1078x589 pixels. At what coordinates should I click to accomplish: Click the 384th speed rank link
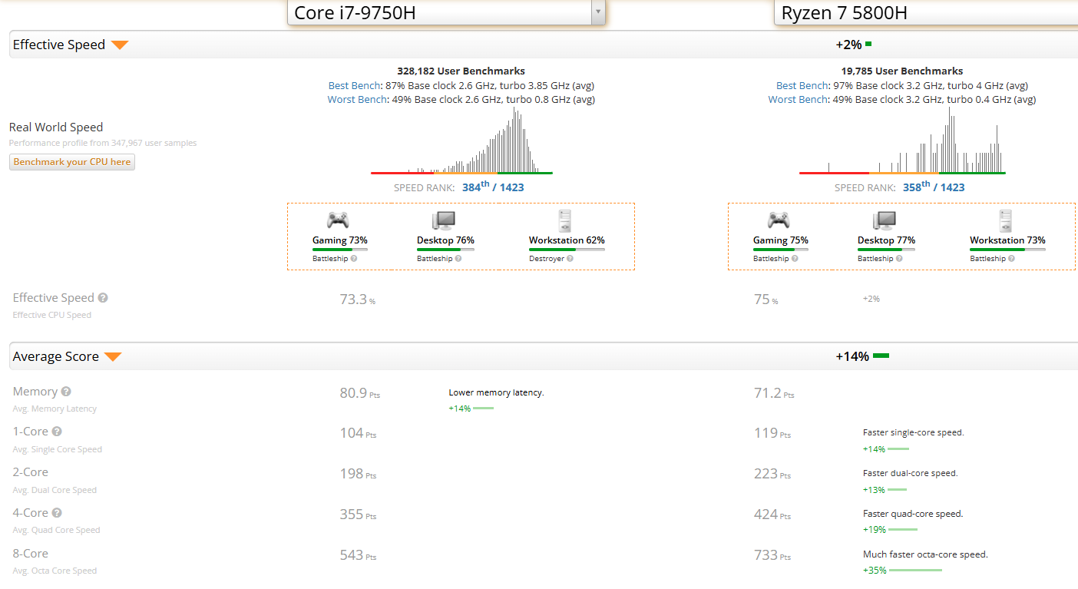point(475,187)
